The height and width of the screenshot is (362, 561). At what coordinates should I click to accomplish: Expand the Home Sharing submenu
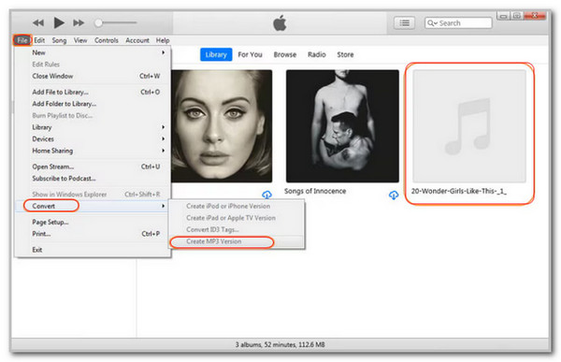click(x=93, y=151)
